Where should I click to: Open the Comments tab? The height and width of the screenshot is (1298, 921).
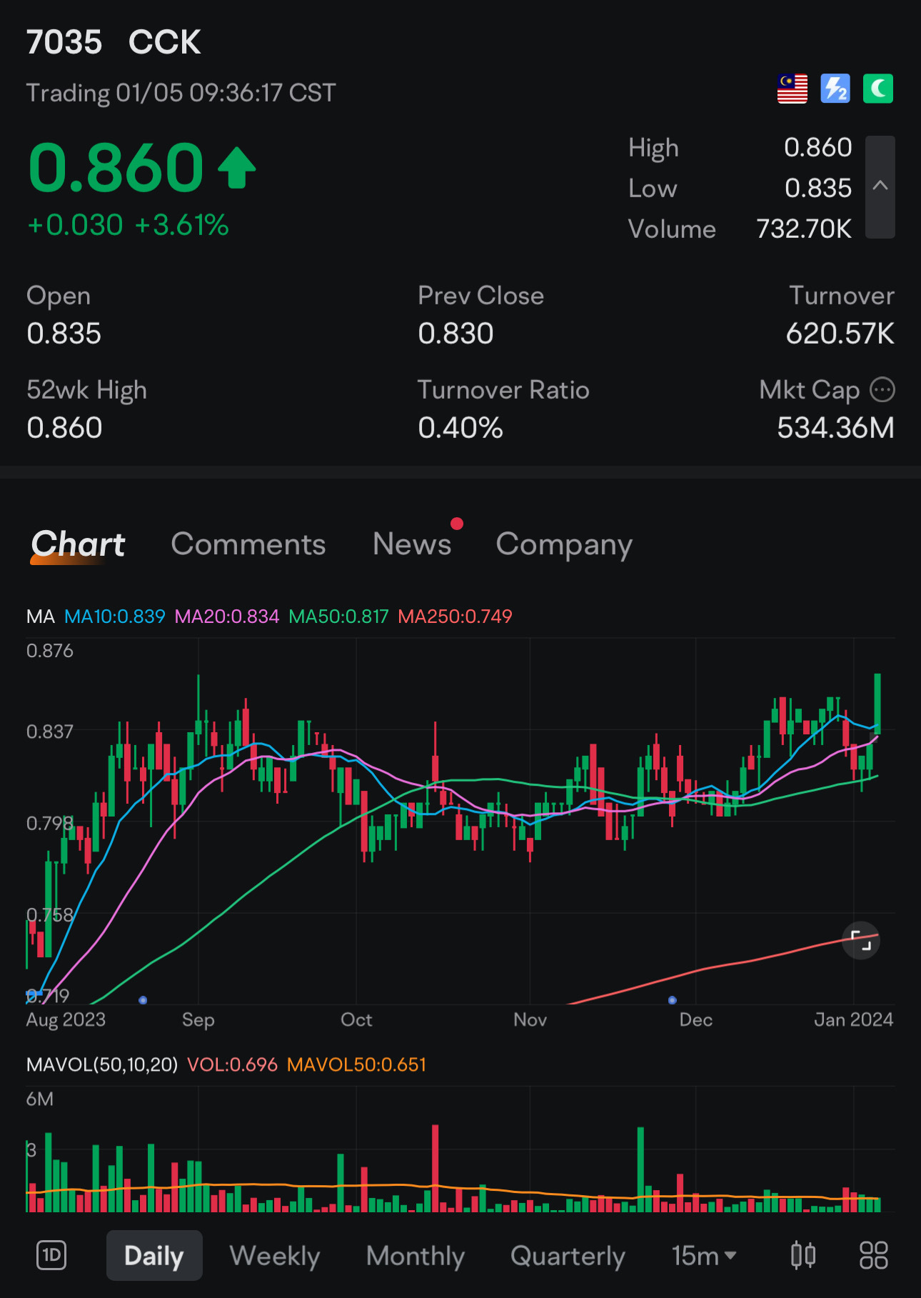(248, 544)
